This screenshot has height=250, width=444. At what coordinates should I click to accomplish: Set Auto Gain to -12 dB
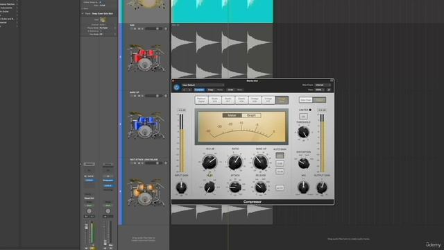[280, 172]
